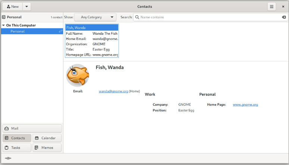The width and height of the screenshot is (289, 165).
Task: Switch to the Contacts view
Action: [17, 138]
